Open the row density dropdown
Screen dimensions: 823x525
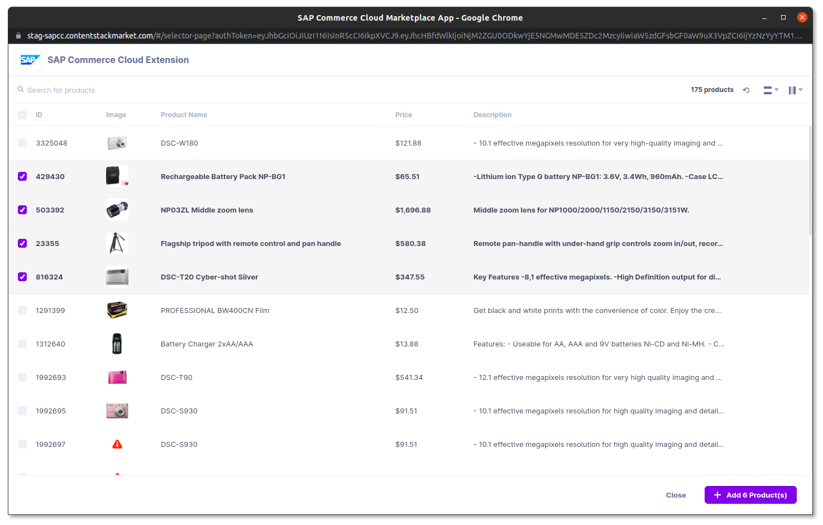771,90
